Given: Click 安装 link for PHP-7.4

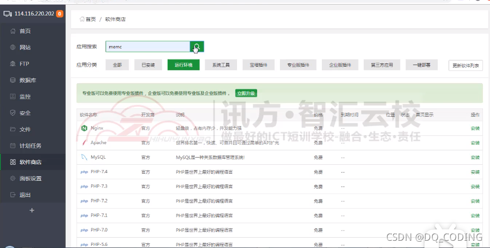Looking at the screenshot, I should point(475,172).
